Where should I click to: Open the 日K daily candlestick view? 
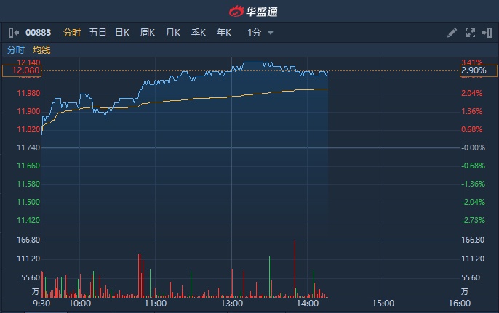[x=122, y=33]
